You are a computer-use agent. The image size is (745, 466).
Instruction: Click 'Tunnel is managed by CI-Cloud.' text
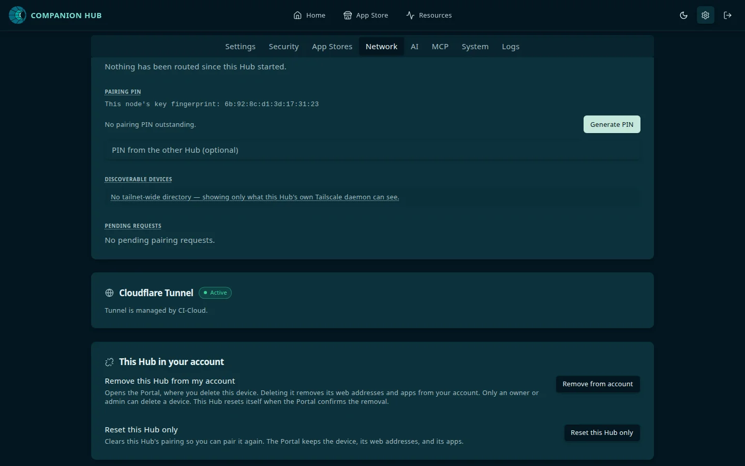(156, 311)
